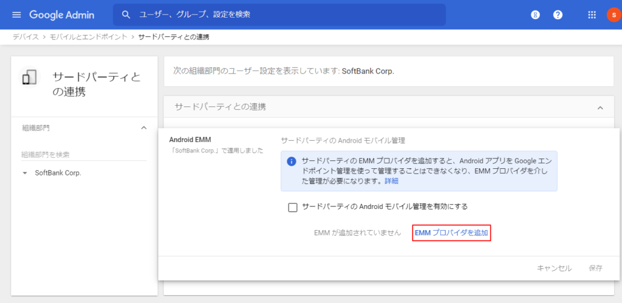Image resolution: width=622 pixels, height=303 pixels.
Task: Click the search magnifier icon
Action: click(126, 15)
